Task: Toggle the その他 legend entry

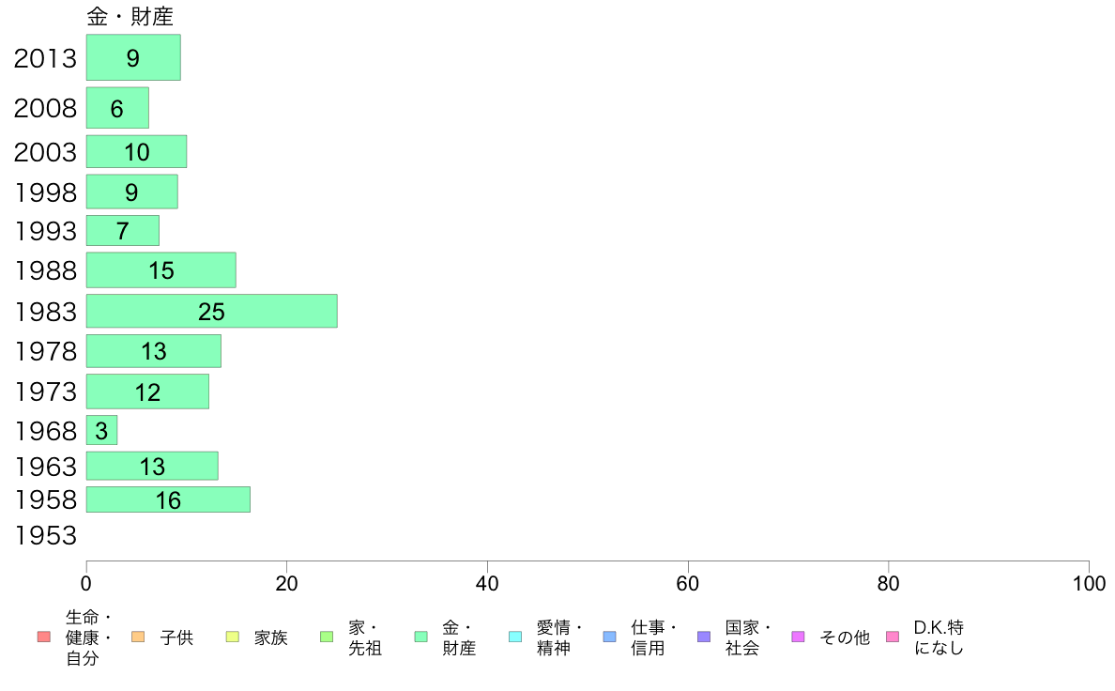Action: pos(831,637)
